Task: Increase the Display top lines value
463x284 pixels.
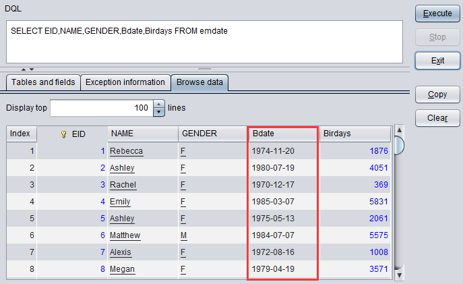Action: (x=159, y=104)
